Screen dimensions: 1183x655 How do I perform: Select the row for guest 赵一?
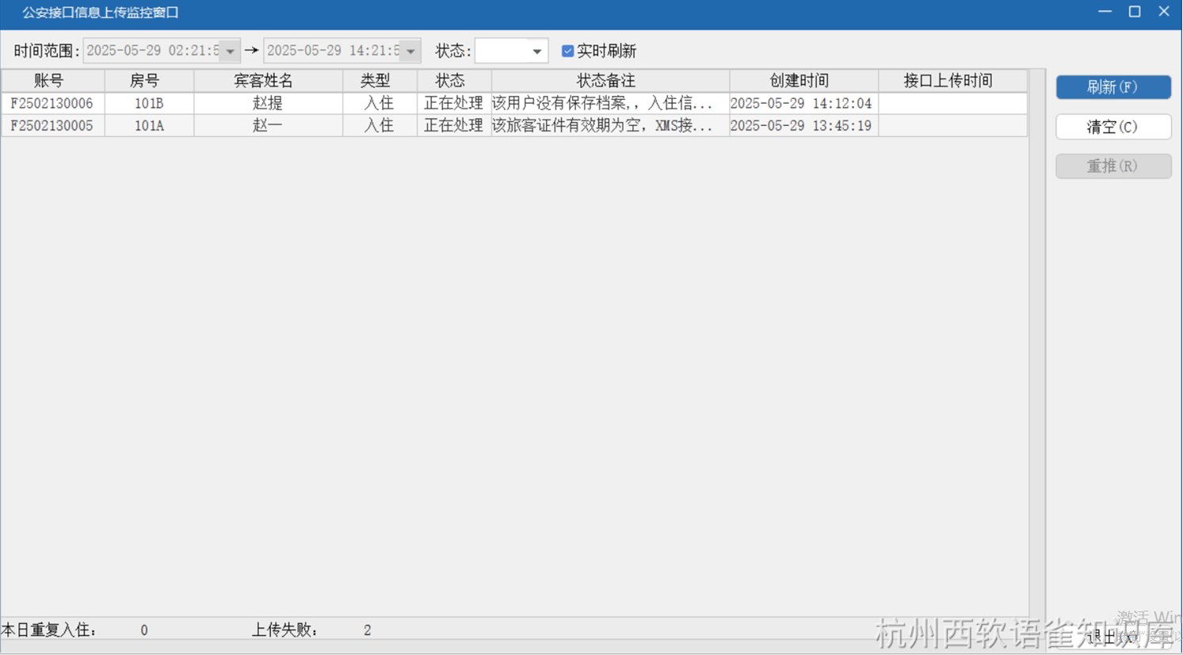pos(267,126)
